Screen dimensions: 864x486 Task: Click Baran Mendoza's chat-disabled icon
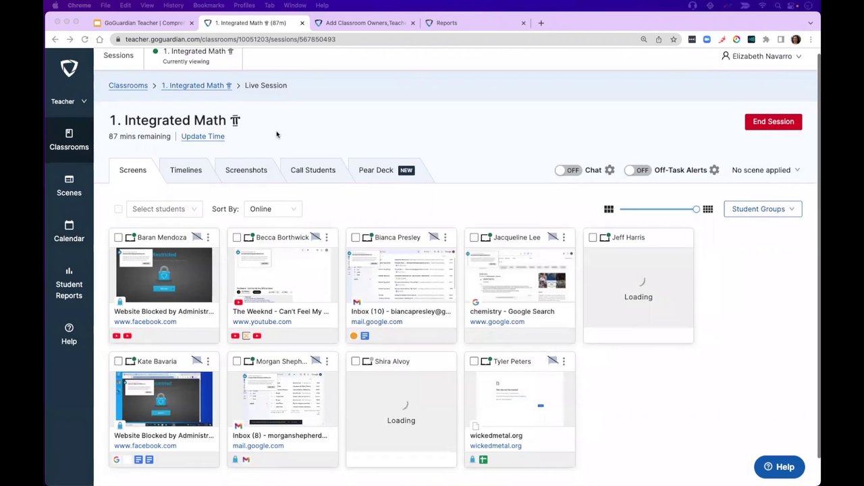point(196,237)
